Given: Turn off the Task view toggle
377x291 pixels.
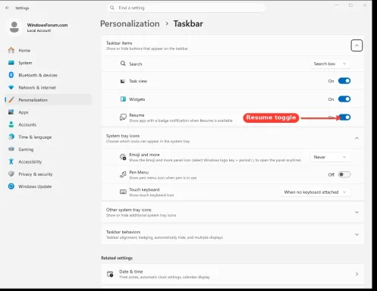Looking at the screenshot, I should coord(344,81).
